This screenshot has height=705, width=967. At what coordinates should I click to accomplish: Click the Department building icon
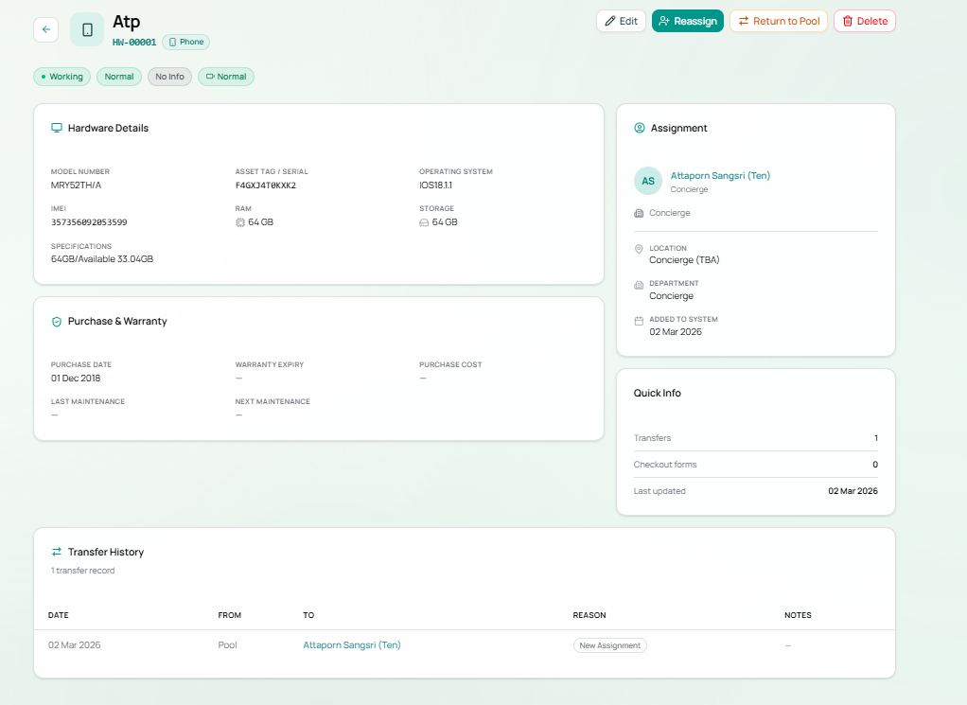pos(639,284)
